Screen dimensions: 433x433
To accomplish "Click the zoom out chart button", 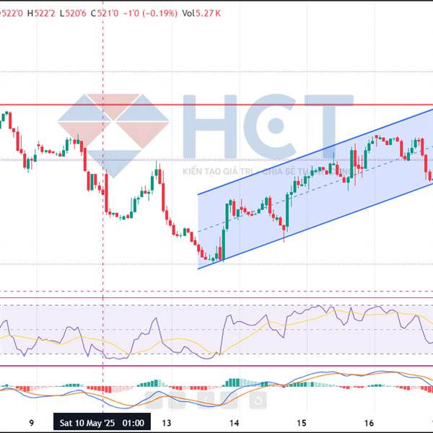I will coord(154,401).
